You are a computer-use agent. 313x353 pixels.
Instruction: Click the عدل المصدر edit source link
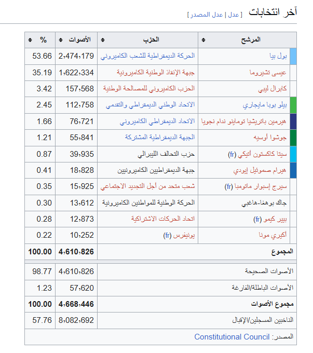207,15
